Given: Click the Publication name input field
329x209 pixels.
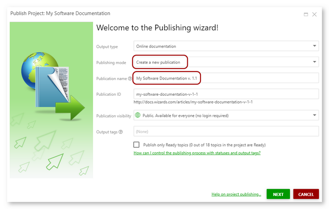Looking at the screenshot, I should coord(226,78).
